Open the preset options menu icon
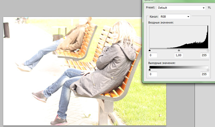215x127 pixels. coord(209,8)
